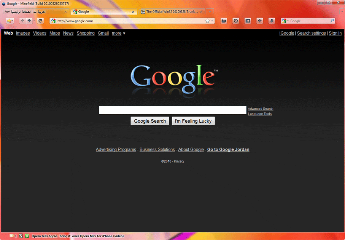Open the Privacy link

point(179,161)
